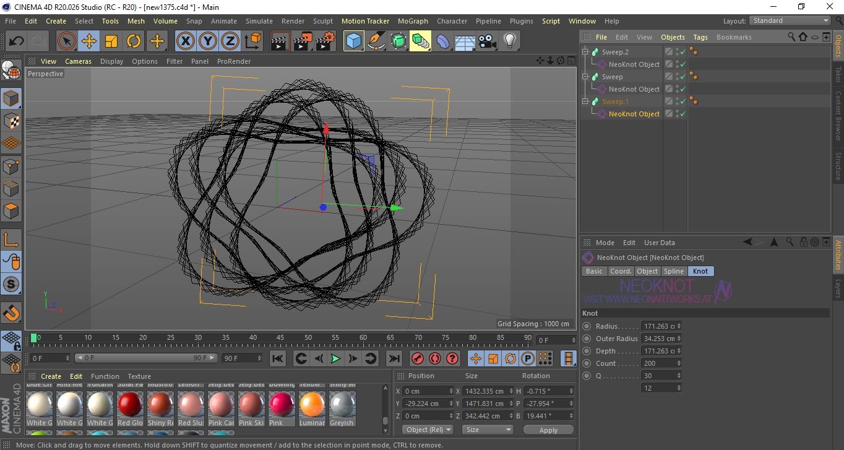Viewport: 844px width, 450px height.
Task: Click the Count value spinner arrows
Action: [679, 363]
